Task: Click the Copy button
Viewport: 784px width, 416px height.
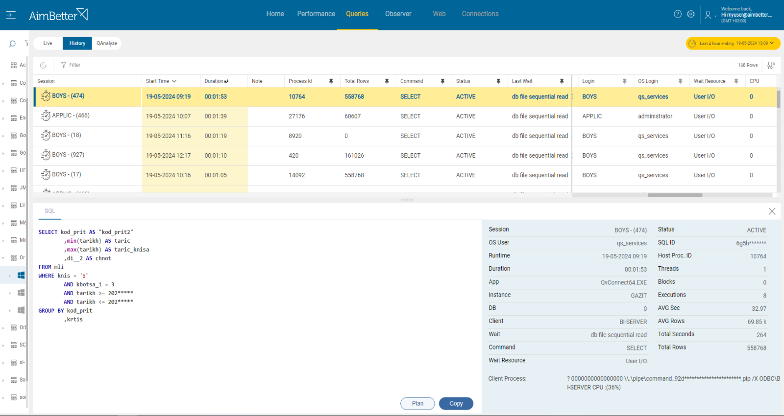Action: (456, 404)
